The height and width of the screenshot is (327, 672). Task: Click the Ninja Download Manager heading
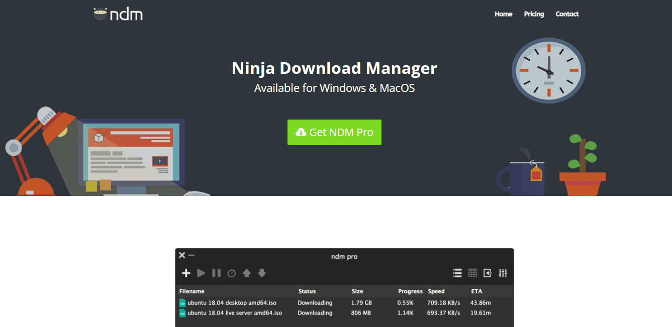coord(335,68)
